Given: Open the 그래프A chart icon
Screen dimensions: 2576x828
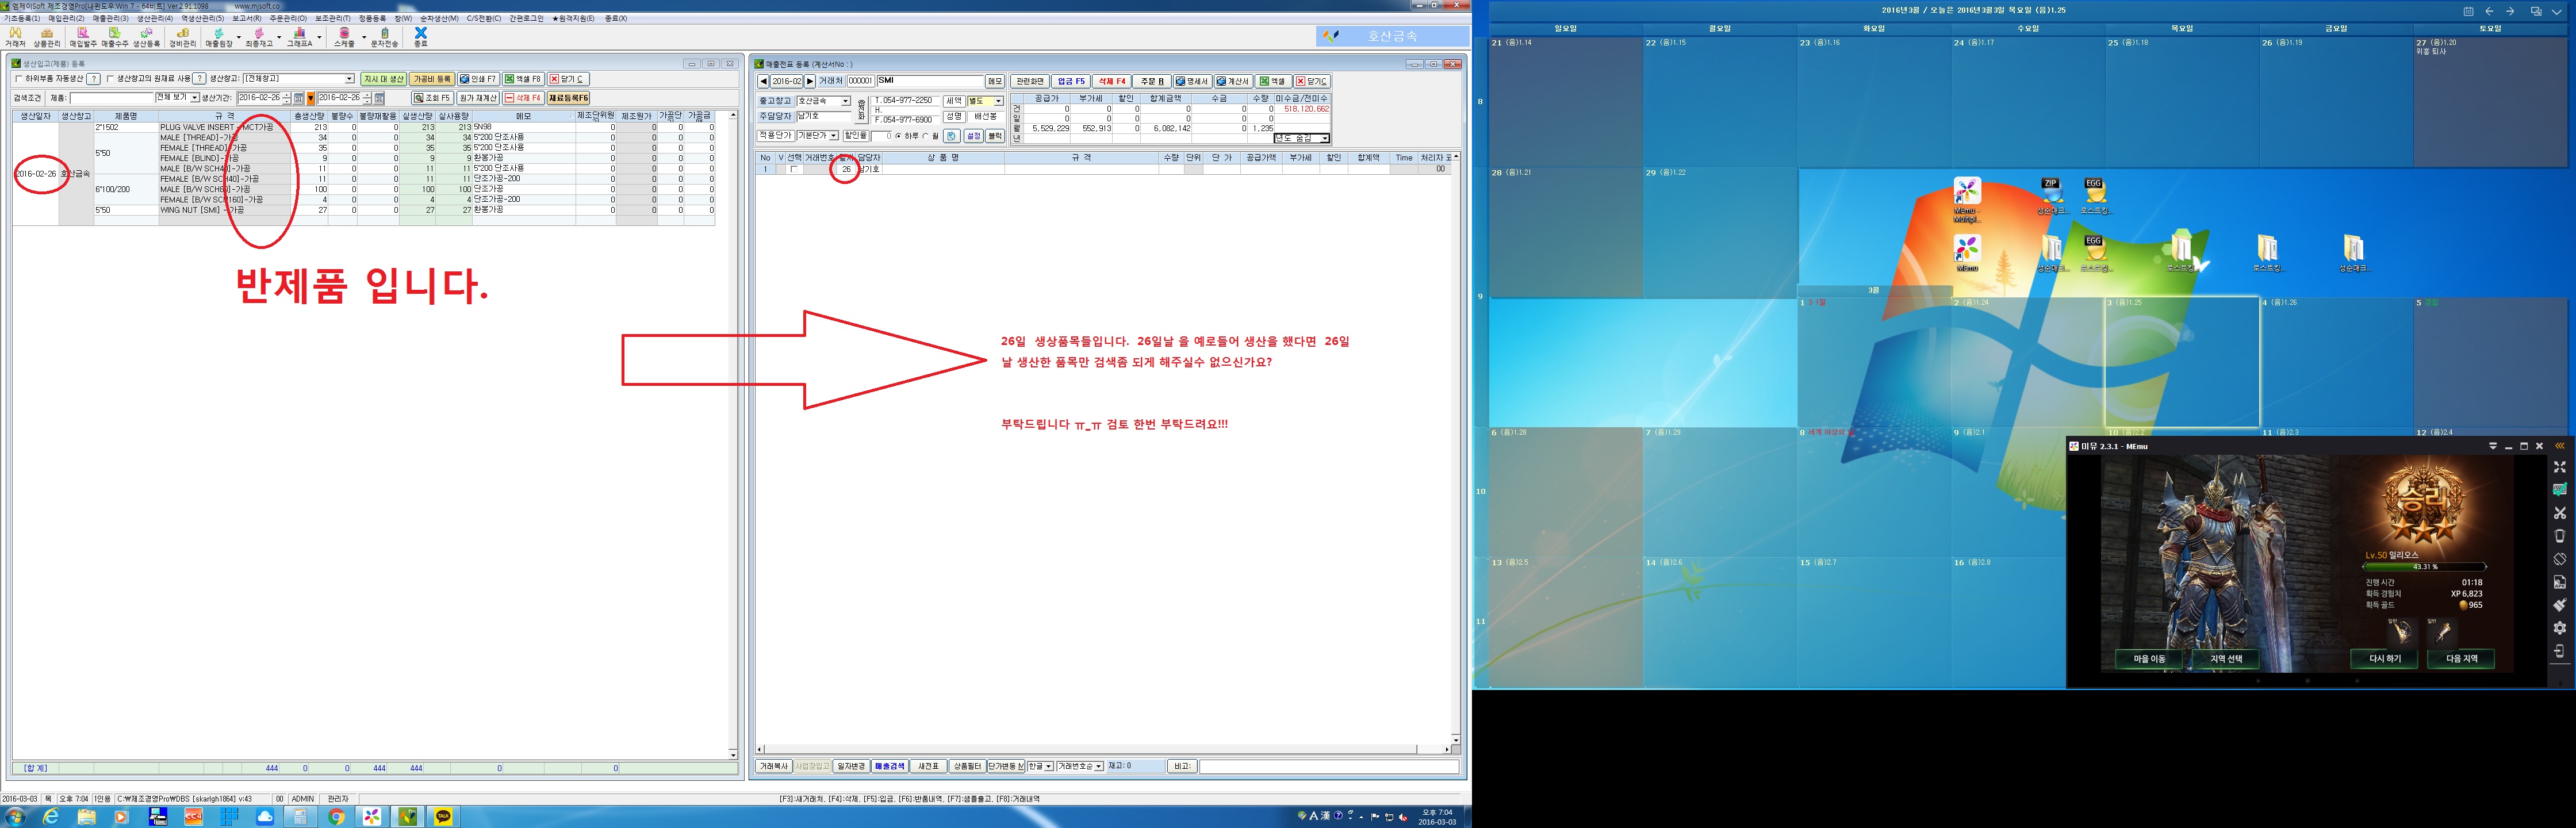Looking at the screenshot, I should tap(299, 37).
